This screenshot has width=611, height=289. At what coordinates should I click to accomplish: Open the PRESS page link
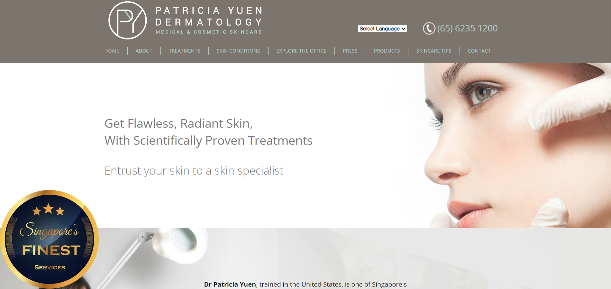(x=350, y=51)
